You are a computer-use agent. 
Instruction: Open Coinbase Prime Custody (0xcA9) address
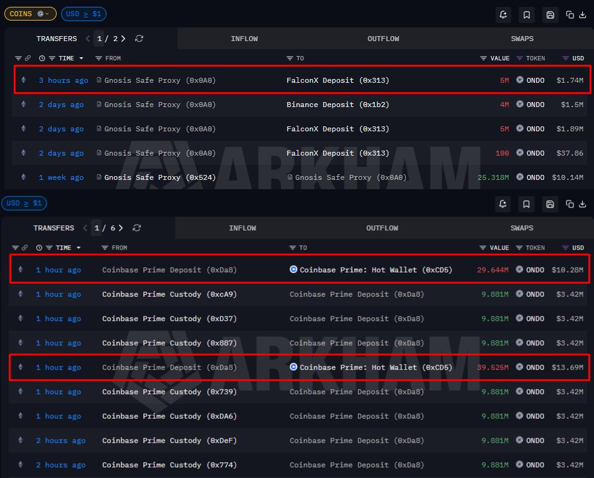point(169,294)
